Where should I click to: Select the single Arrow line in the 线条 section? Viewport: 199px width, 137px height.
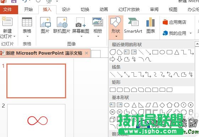click(x=120, y=75)
